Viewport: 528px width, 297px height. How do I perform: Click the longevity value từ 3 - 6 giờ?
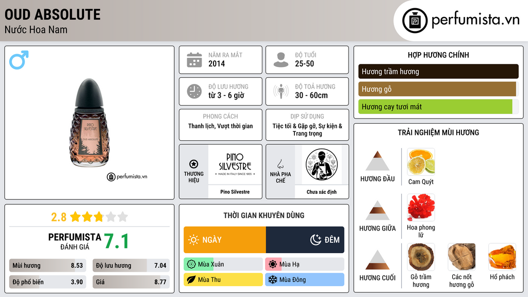(x=226, y=95)
